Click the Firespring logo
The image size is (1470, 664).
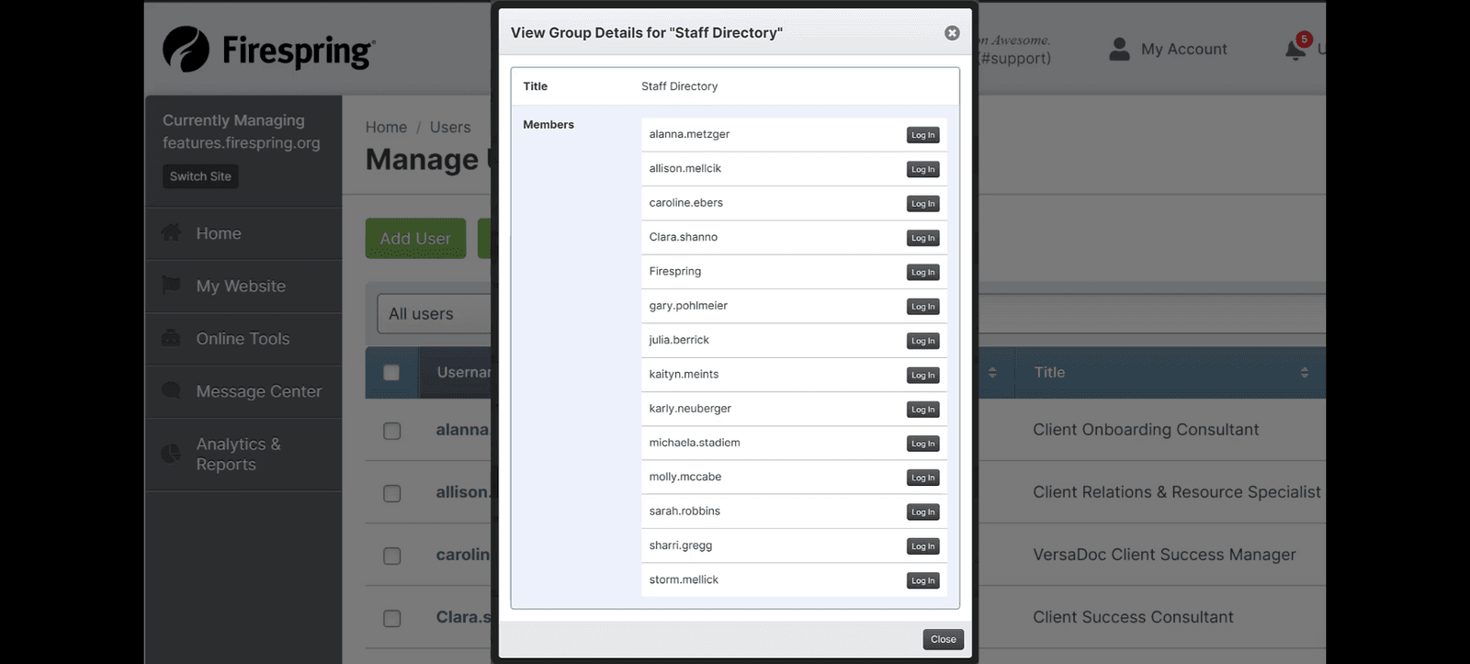pyautogui.click(x=268, y=50)
